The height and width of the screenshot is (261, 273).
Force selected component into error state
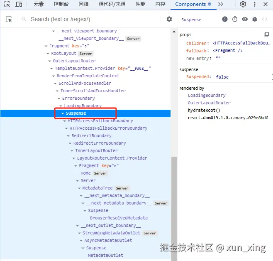225,19
